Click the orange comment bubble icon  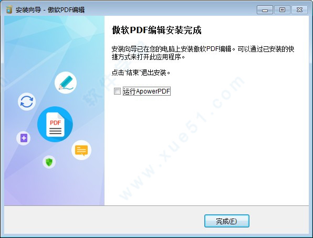pos(81,150)
